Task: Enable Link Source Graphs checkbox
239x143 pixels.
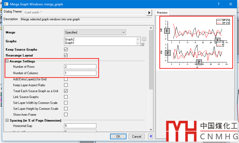Action: click(66, 97)
